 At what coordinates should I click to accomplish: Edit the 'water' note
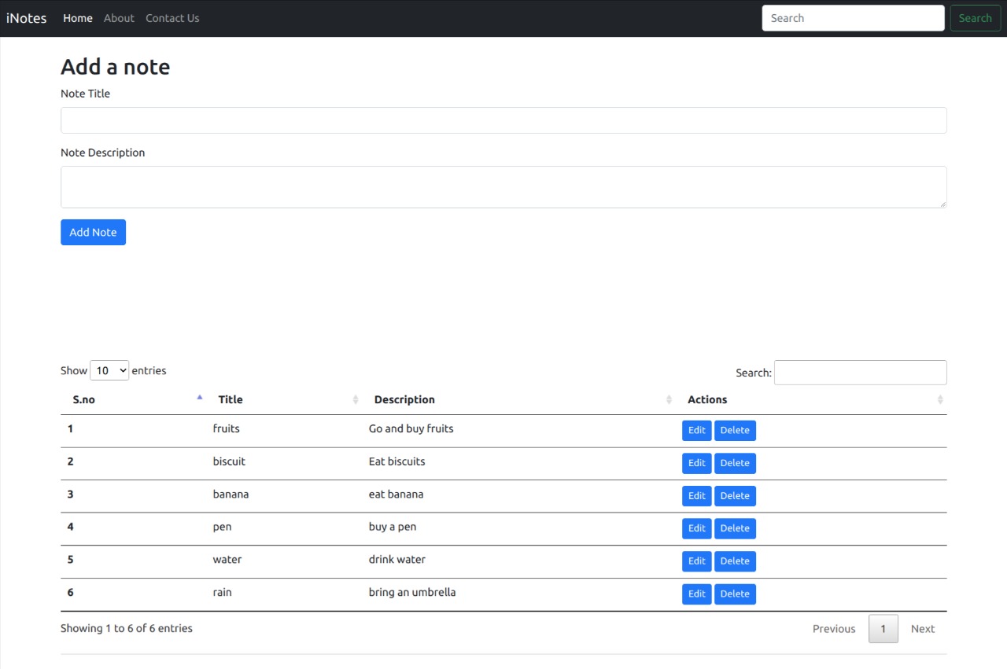point(696,561)
